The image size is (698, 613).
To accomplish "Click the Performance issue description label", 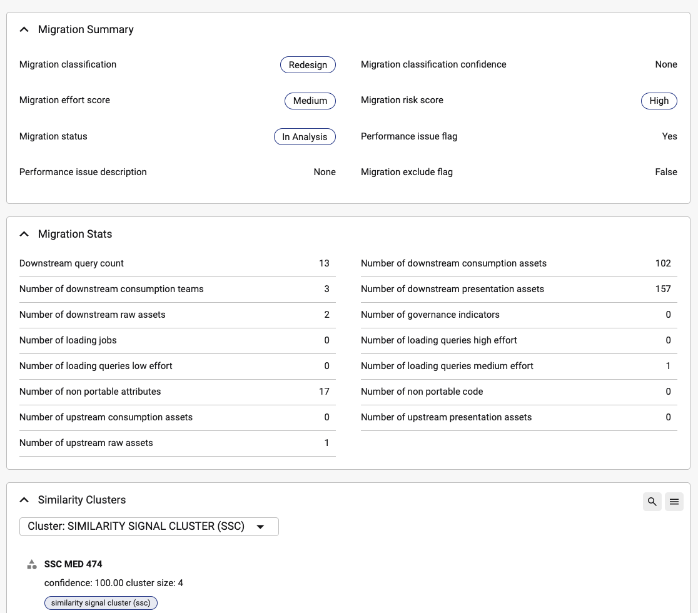I will coord(83,172).
